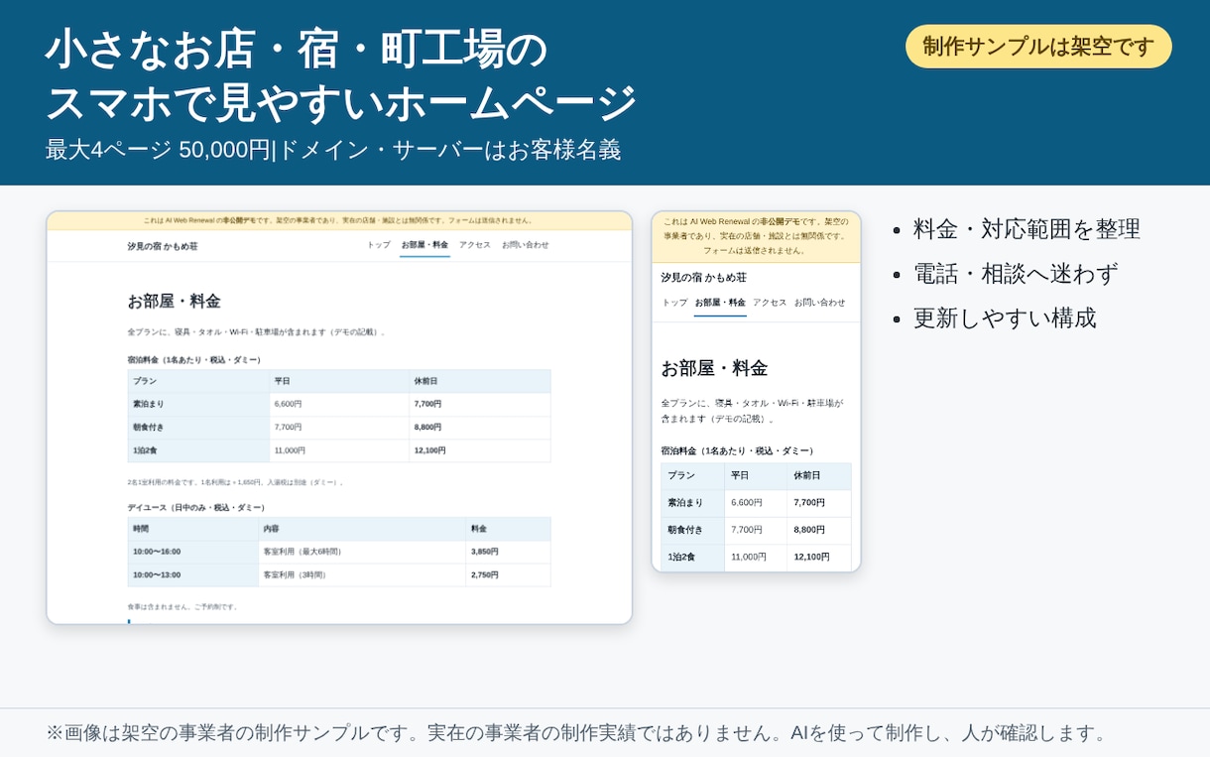Tap 6,600円 in the mobile table

coord(747,503)
